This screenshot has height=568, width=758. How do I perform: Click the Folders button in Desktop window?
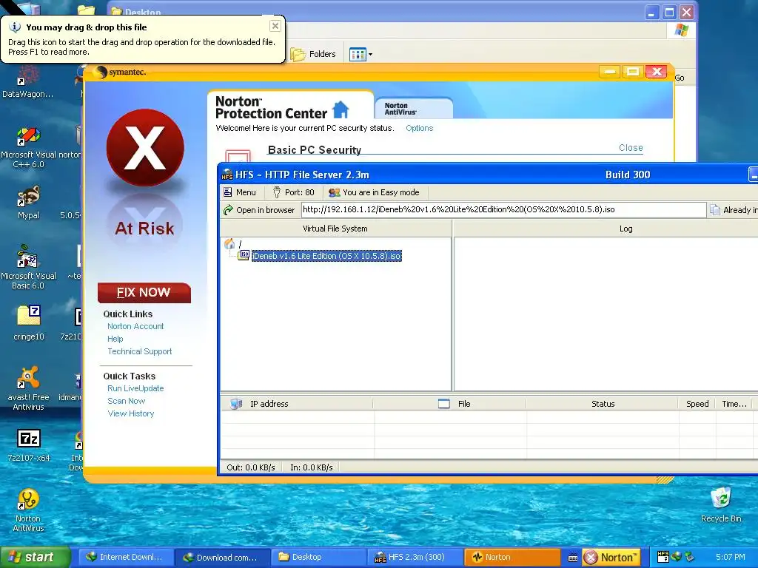(x=313, y=54)
